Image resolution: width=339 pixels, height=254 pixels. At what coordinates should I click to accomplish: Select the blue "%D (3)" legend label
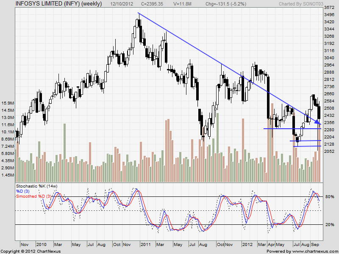pyautogui.click(x=23, y=191)
